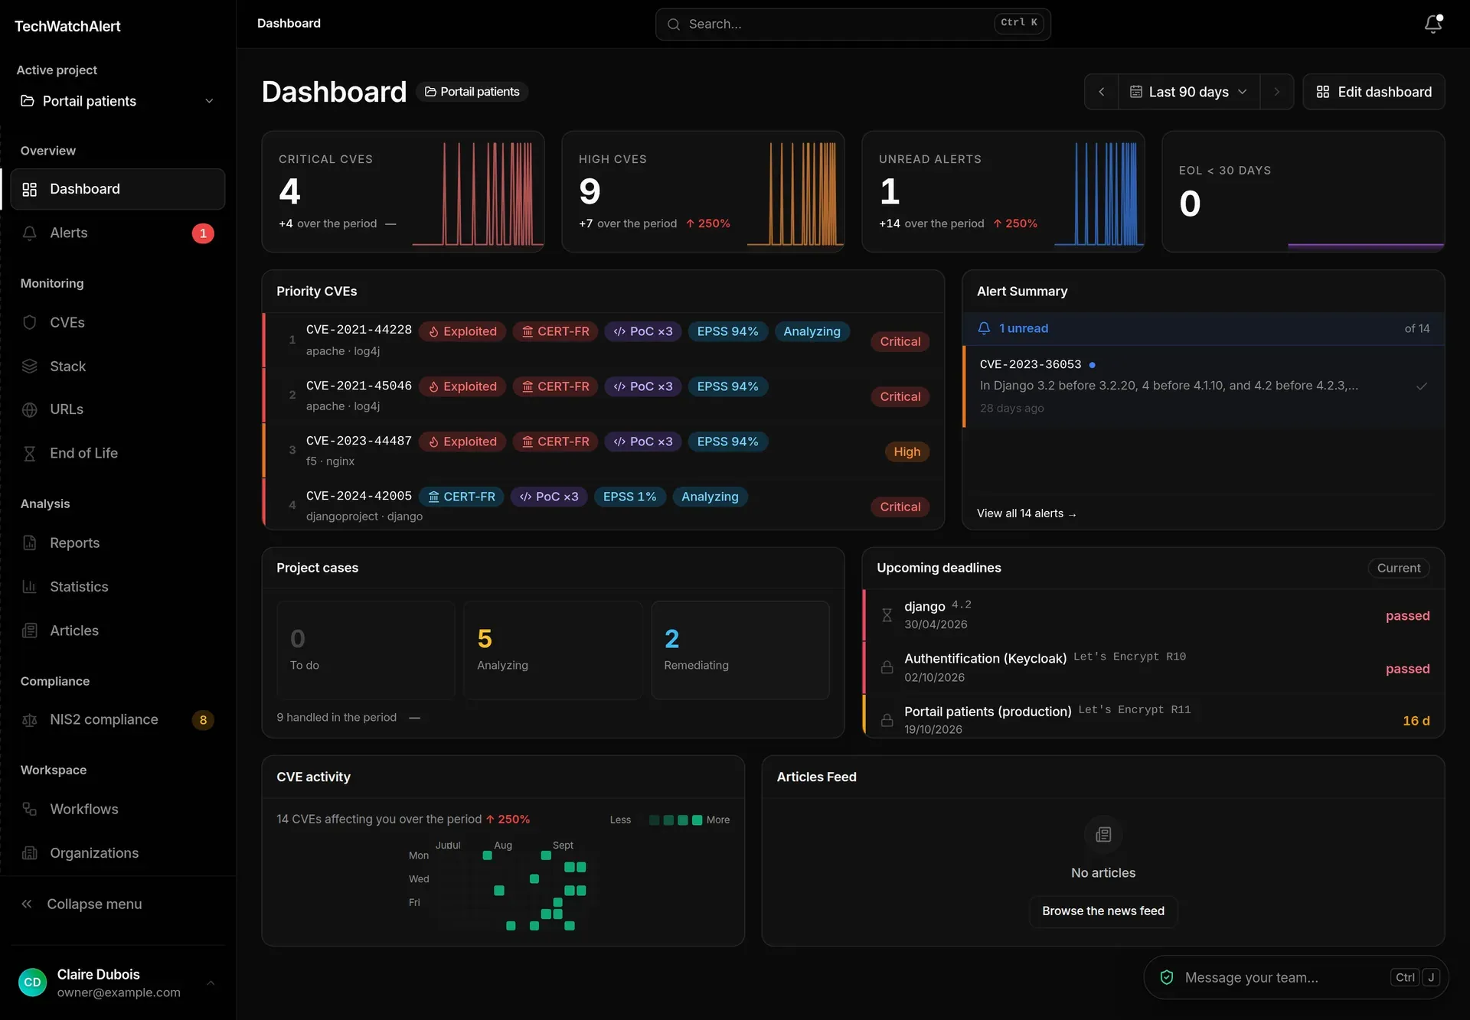Screen dimensions: 1470x1020
Task: Follow the View all 14 alerts link
Action: pyautogui.click(x=1026, y=513)
